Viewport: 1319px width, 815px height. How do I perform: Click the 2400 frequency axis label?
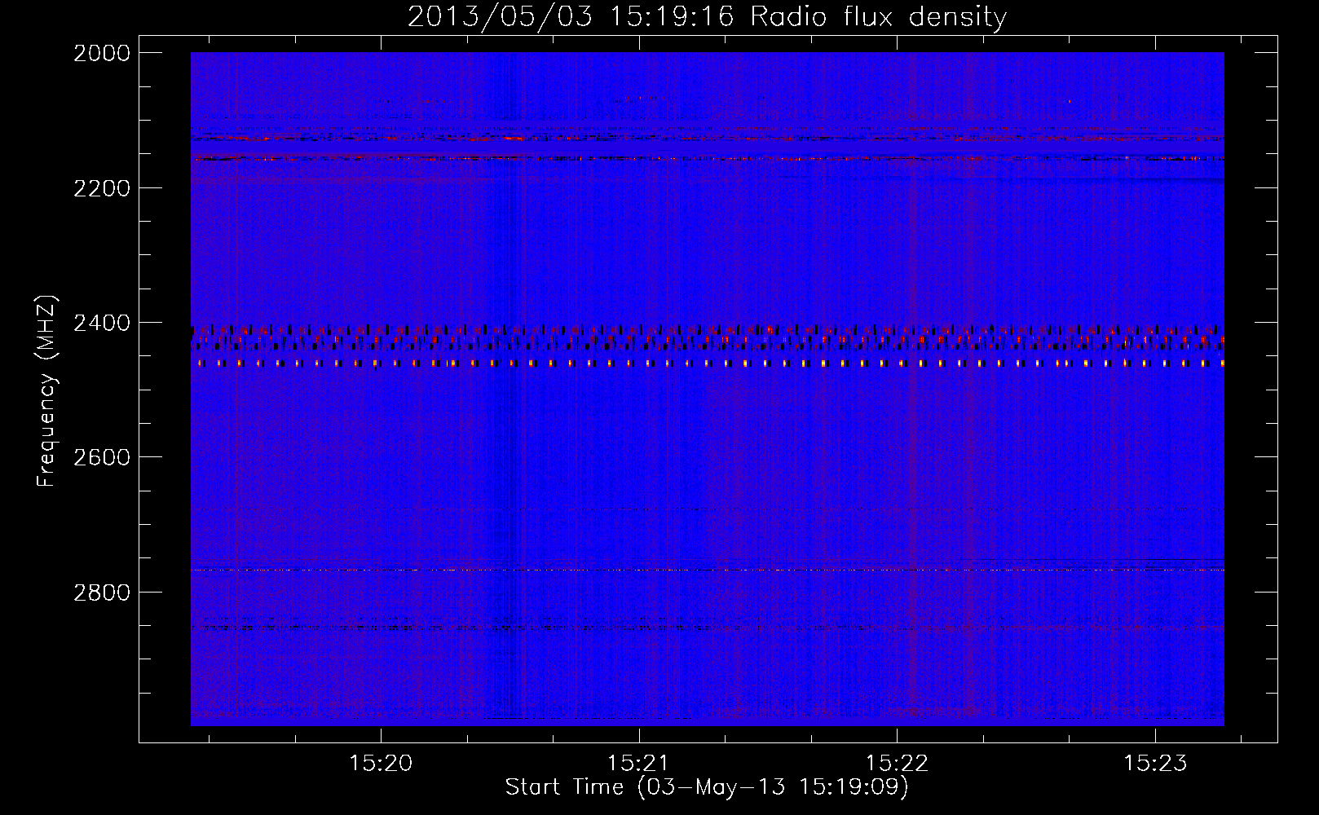[x=102, y=323]
